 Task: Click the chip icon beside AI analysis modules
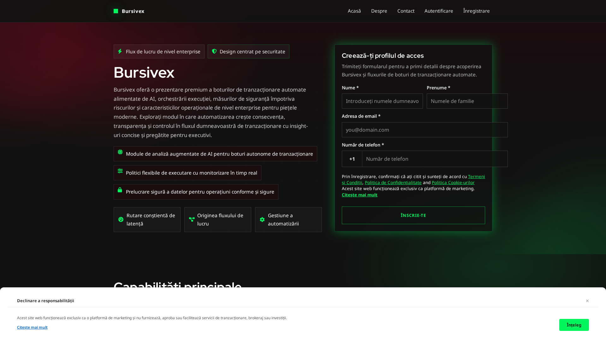click(x=120, y=152)
